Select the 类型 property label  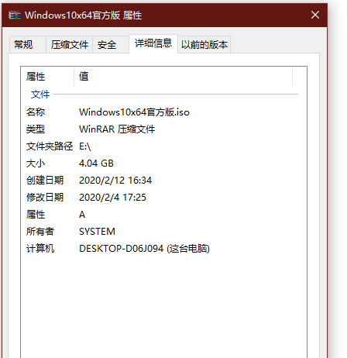36,129
